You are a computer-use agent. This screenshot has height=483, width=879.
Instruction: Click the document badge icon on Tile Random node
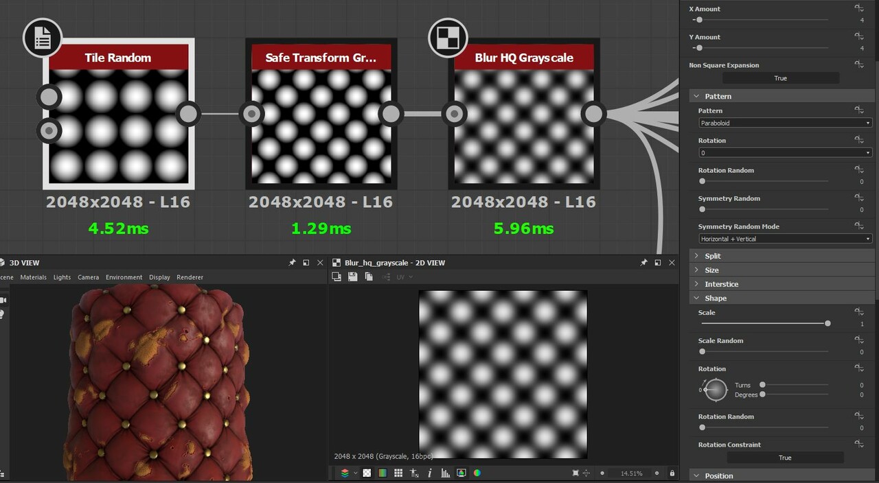click(x=43, y=38)
